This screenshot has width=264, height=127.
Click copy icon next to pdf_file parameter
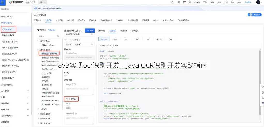coord(76,114)
